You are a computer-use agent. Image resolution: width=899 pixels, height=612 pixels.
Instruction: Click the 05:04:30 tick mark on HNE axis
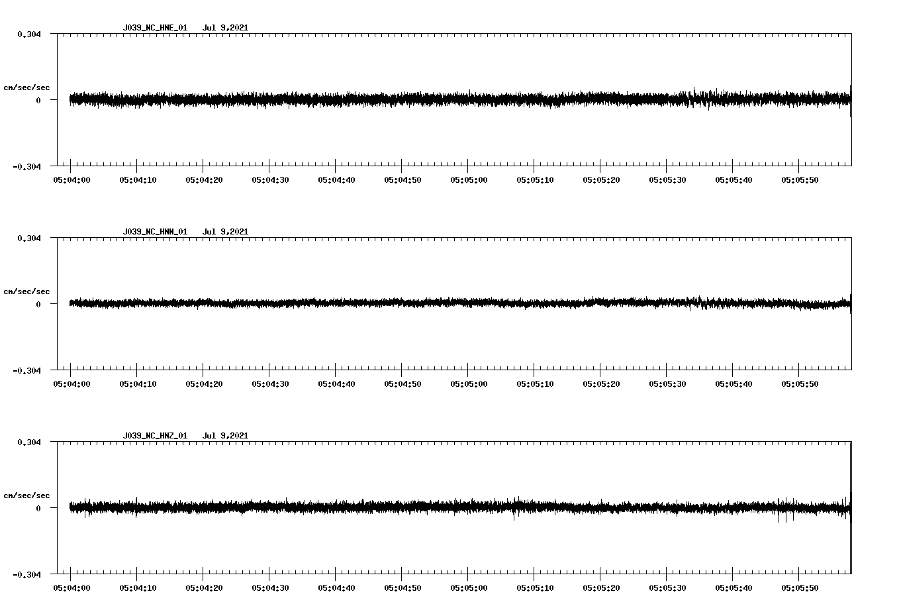click(269, 166)
